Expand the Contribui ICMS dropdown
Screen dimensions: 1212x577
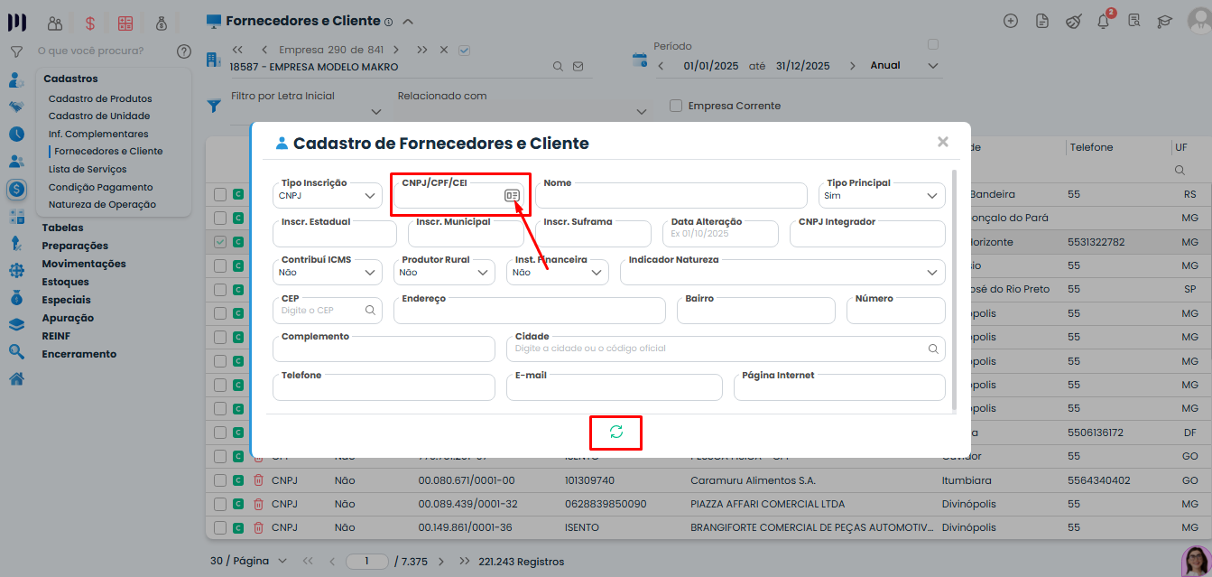pos(327,272)
